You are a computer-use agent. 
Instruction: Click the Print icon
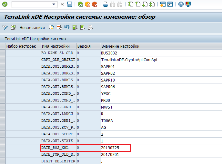tap(105, 4)
